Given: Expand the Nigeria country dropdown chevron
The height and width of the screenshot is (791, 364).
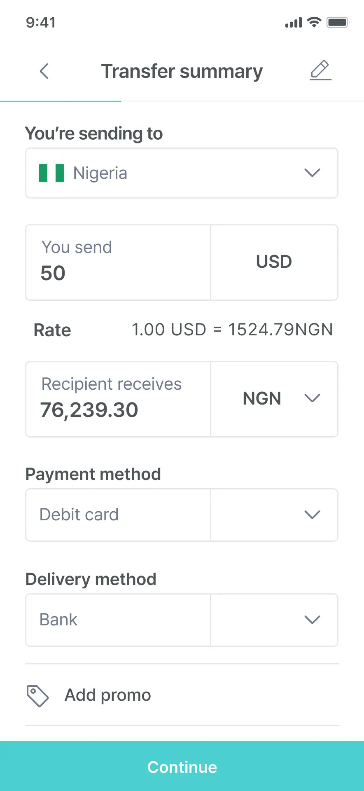Looking at the screenshot, I should 312,173.
